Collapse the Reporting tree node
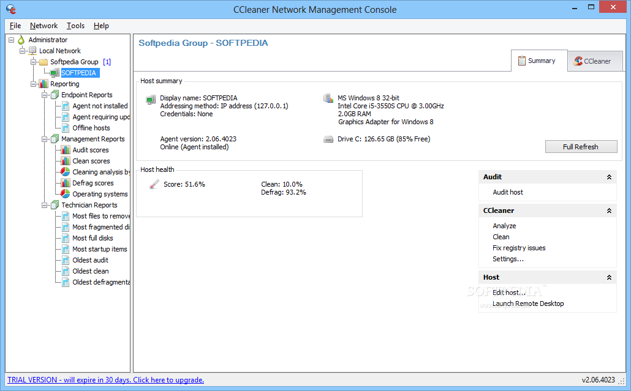Screen dimensions: 631x391 pyautogui.click(x=34, y=84)
